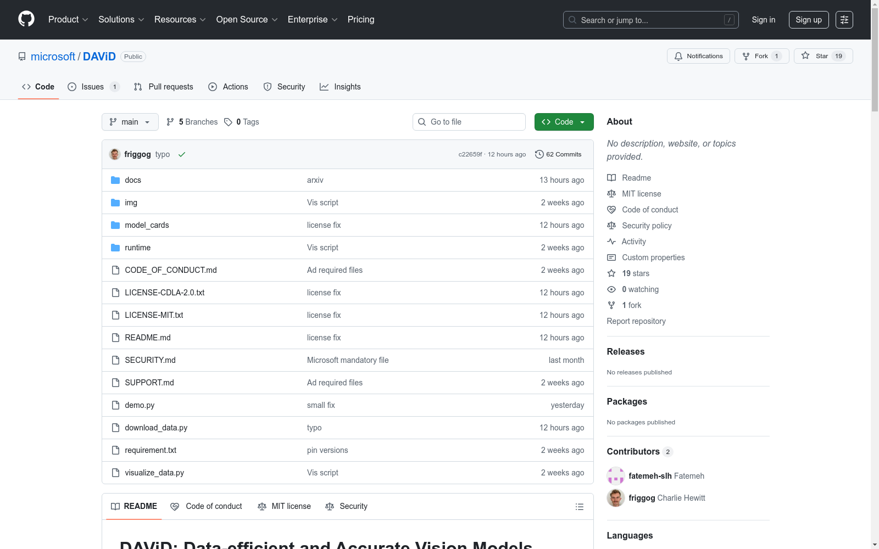Click the Custom properties note icon
The width and height of the screenshot is (879, 549).
coord(611,257)
